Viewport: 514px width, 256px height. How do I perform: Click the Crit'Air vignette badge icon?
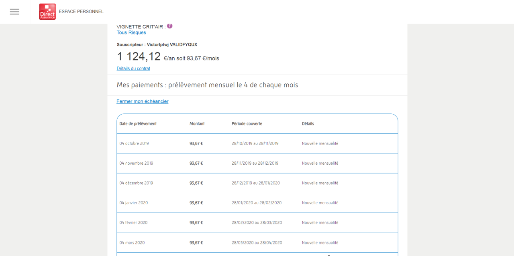tap(170, 26)
